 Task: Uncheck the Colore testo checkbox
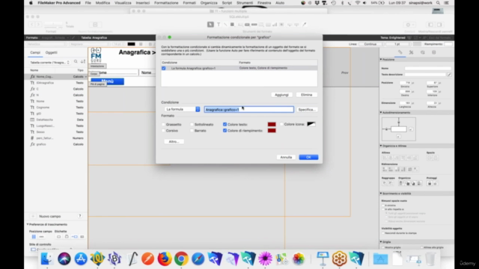coord(225,125)
